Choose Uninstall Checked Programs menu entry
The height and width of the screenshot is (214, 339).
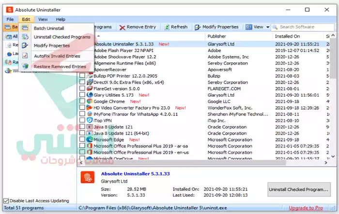(57, 37)
